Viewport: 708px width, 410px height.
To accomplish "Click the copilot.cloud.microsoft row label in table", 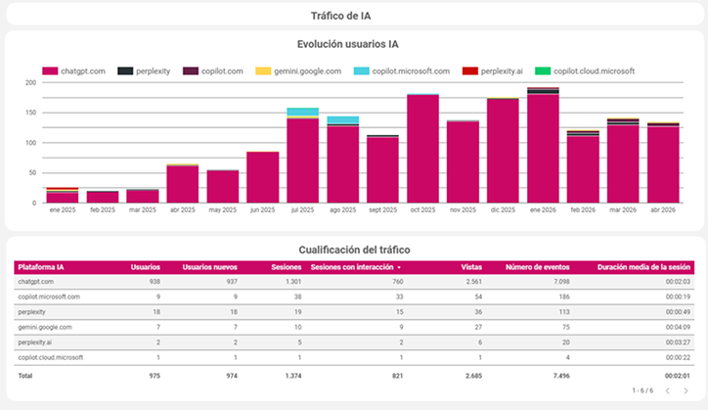I will pos(51,357).
